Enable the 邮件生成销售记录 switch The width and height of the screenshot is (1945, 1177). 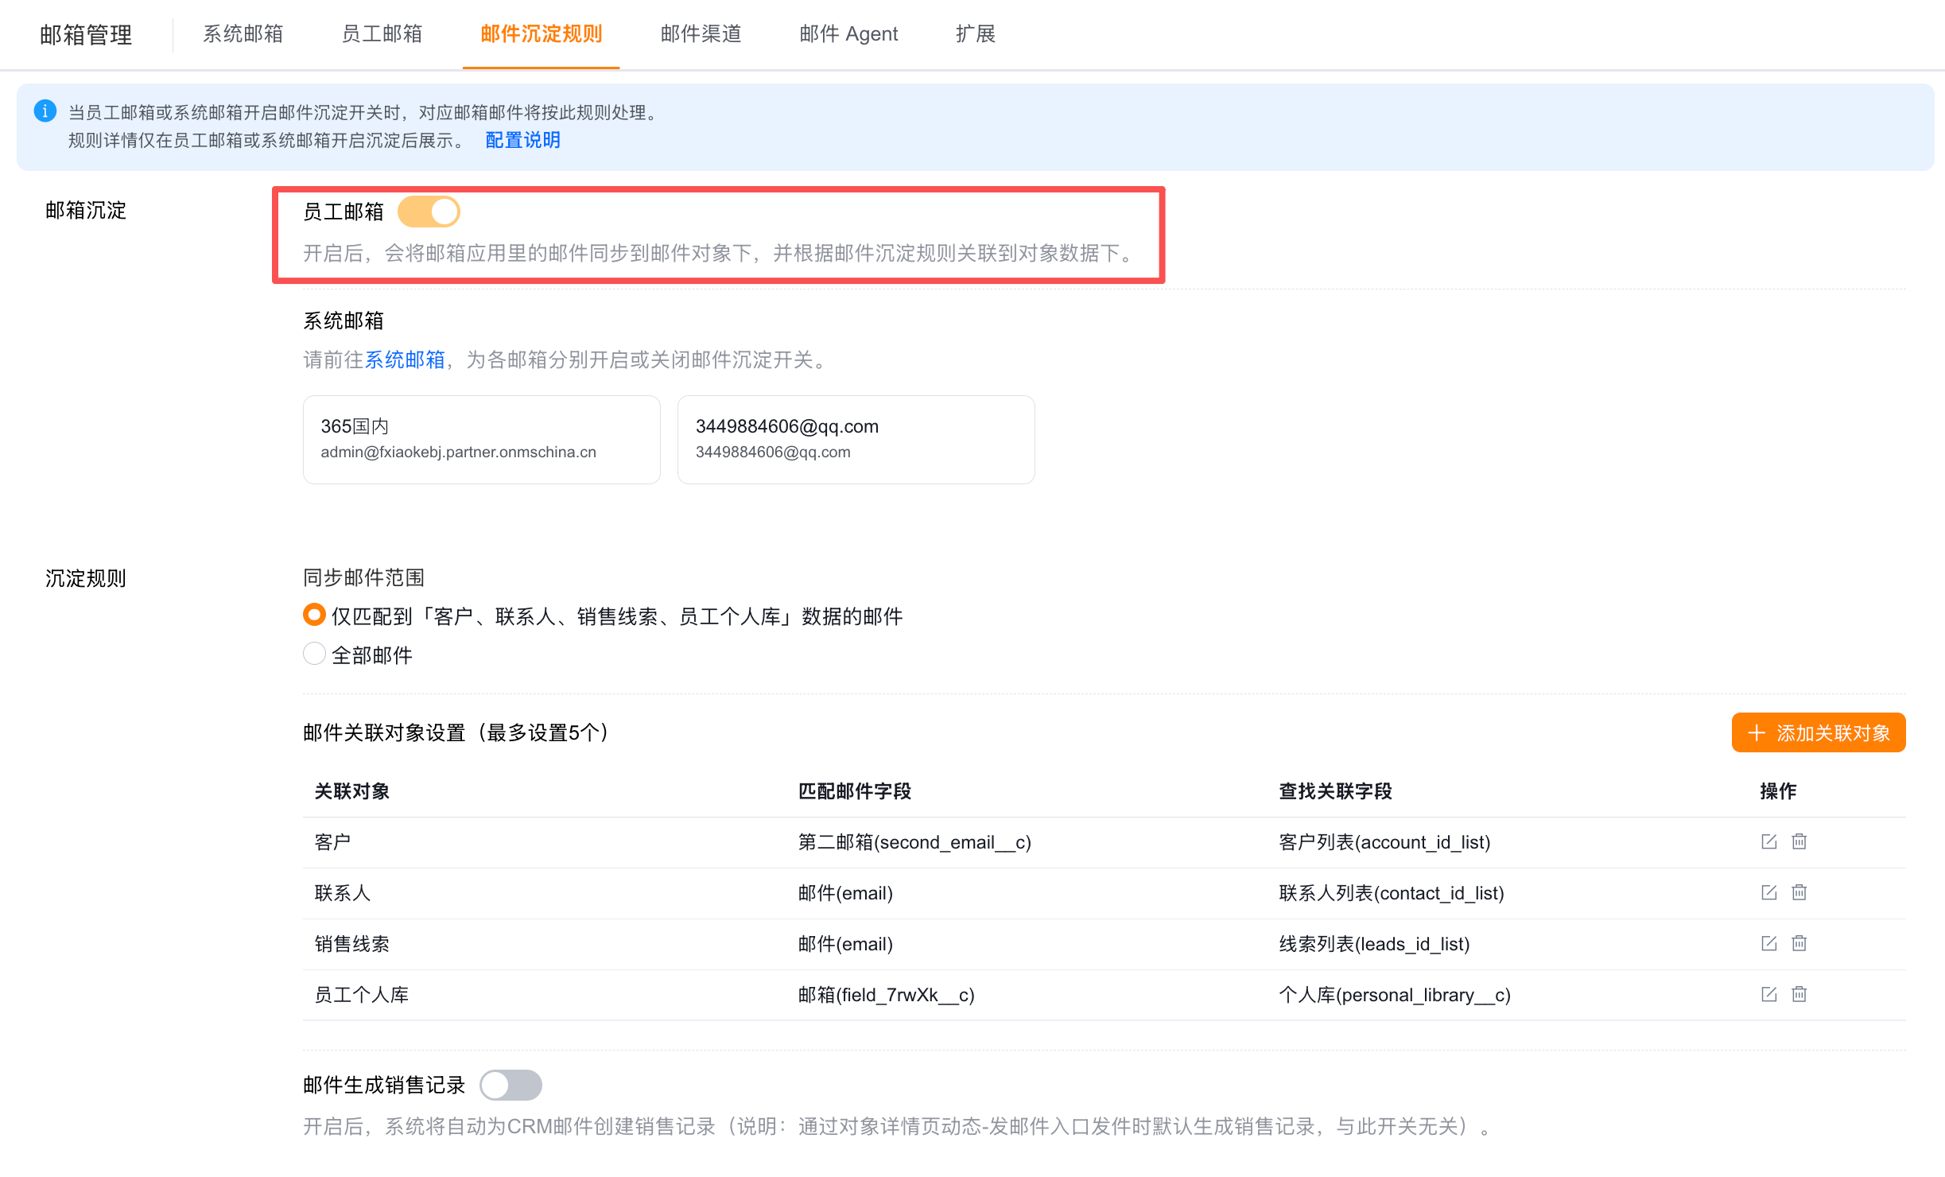(511, 1085)
